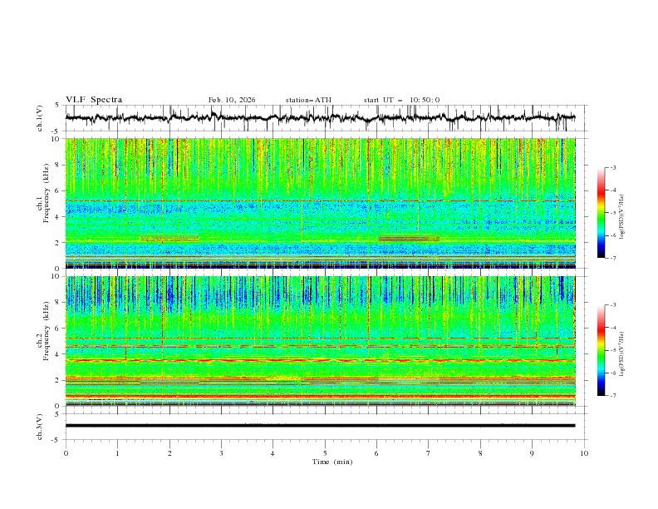
Task: Click the 'ch.3(V)' waveform axis label
Action: (x=40, y=427)
